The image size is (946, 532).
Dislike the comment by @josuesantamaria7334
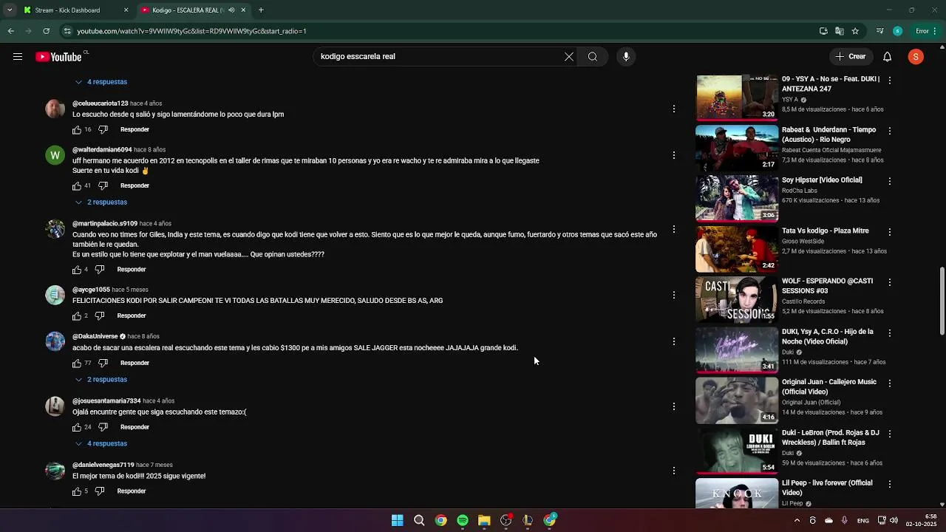tap(103, 427)
